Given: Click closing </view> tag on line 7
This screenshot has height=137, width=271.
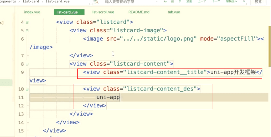Looking at the screenshot, I should point(81,56).
